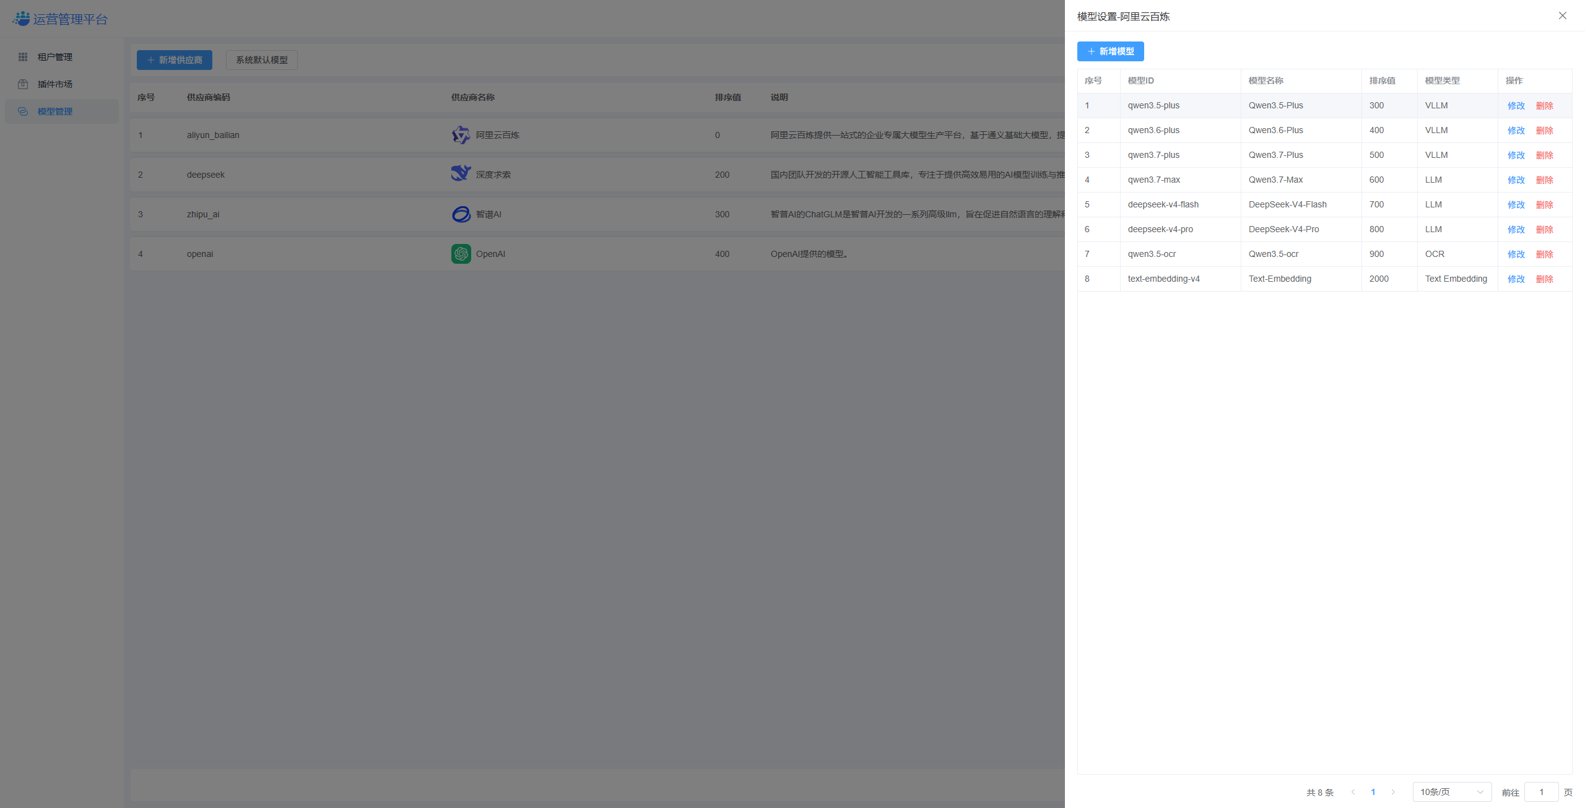This screenshot has height=808, width=1585.
Task: Click the 供应商编码 column header
Action: click(x=208, y=97)
